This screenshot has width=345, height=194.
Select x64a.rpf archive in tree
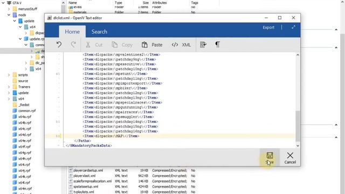25,117
